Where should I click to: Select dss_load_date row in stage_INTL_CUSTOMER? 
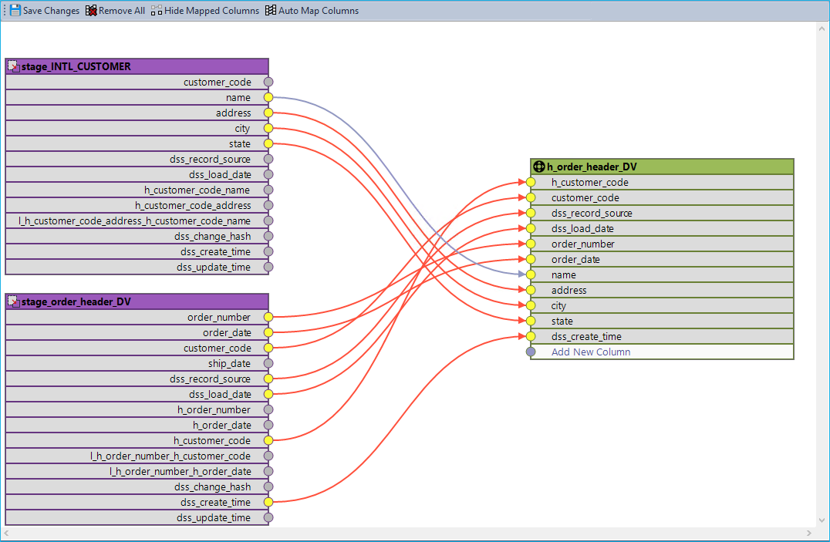pyautogui.click(x=137, y=174)
